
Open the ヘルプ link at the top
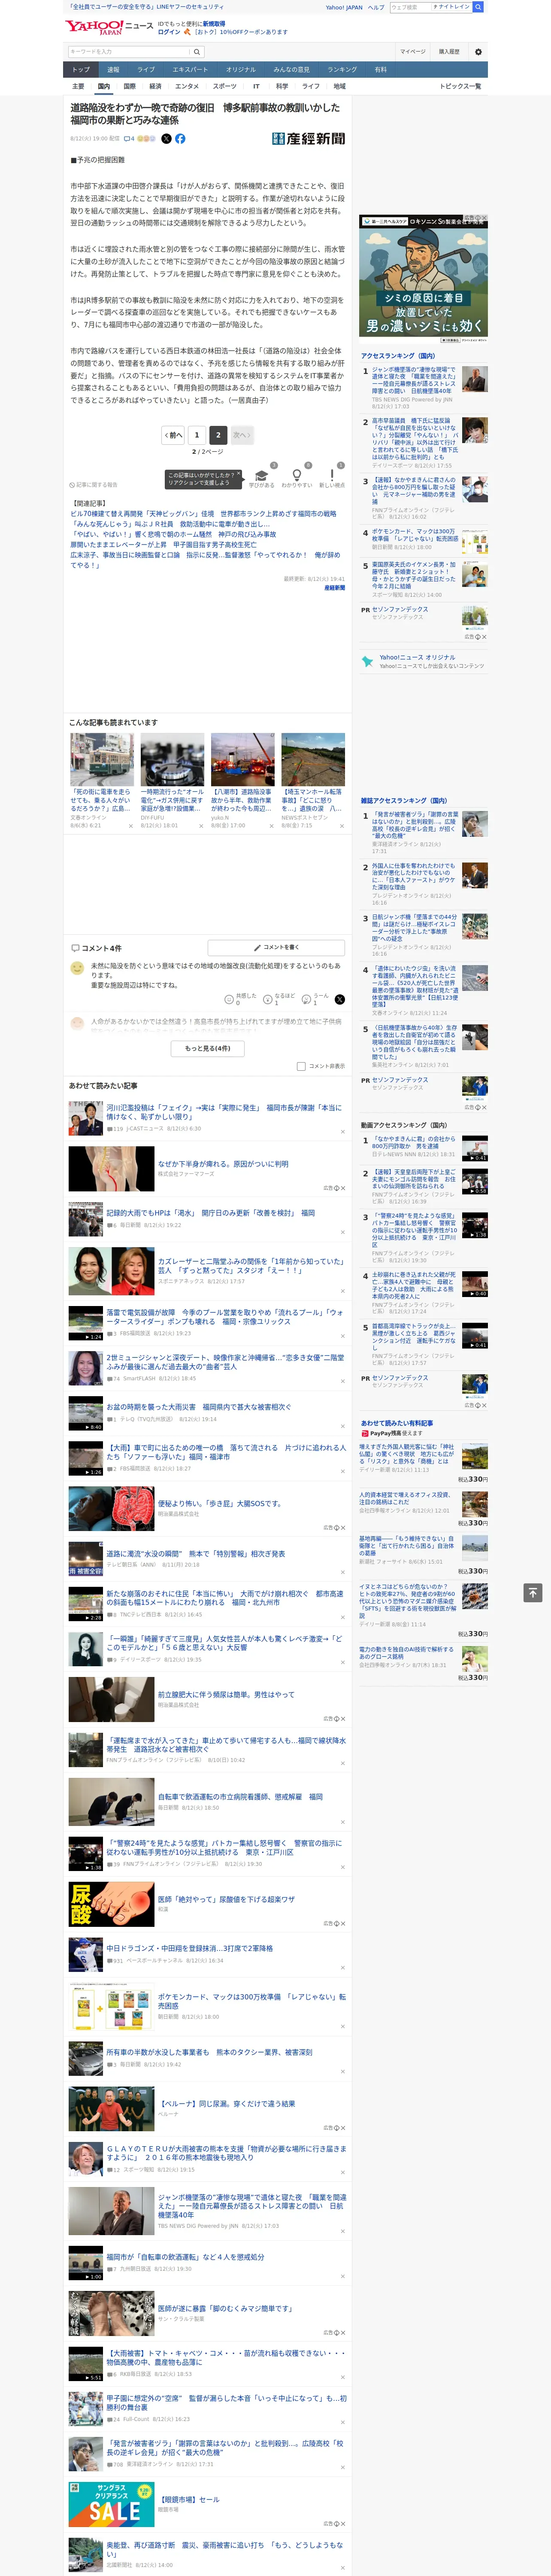pyautogui.click(x=376, y=7)
